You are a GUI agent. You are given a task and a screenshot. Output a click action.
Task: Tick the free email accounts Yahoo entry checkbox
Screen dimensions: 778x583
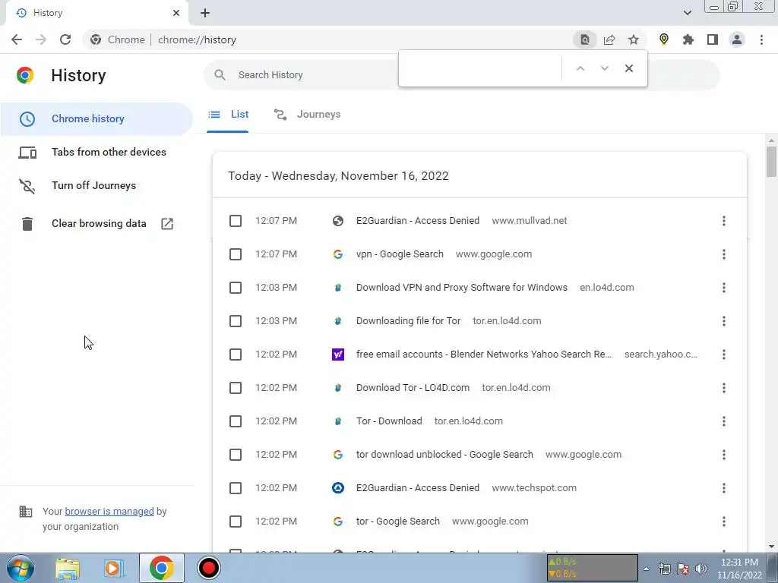[236, 355]
